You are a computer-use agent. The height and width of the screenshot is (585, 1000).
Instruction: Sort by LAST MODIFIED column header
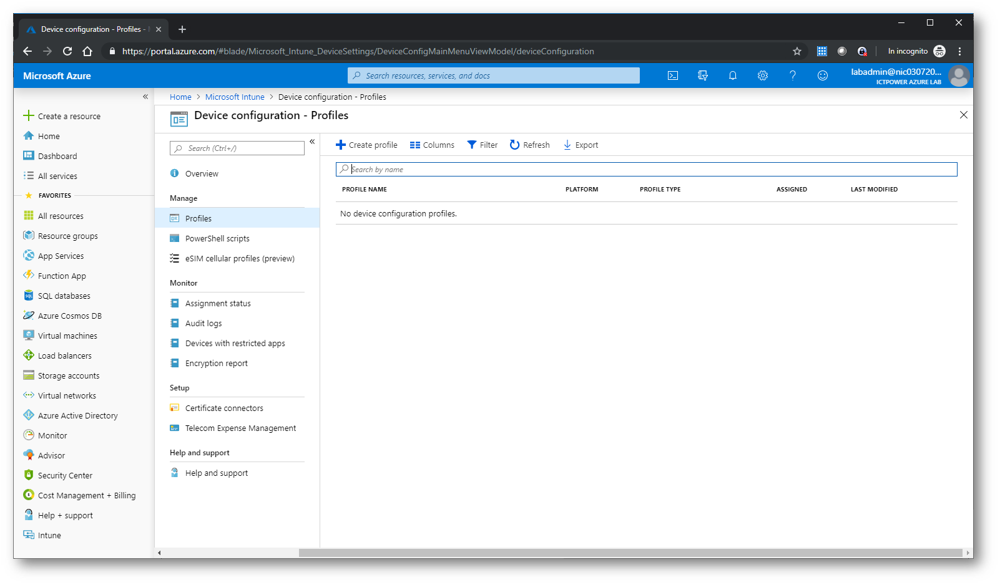coord(874,189)
